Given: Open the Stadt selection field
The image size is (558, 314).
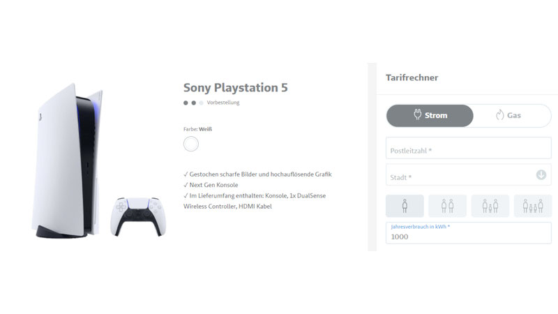Looking at the screenshot, I should click(469, 175).
